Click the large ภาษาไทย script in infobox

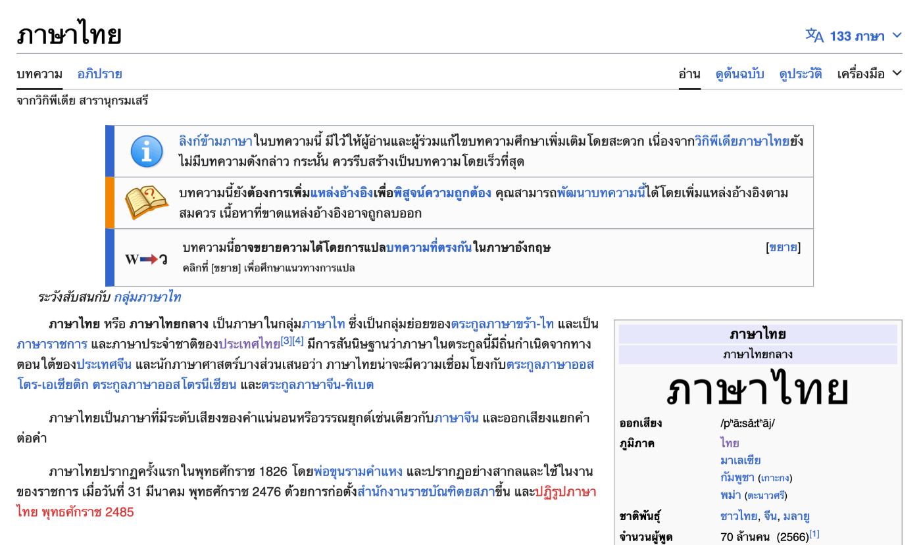(758, 389)
